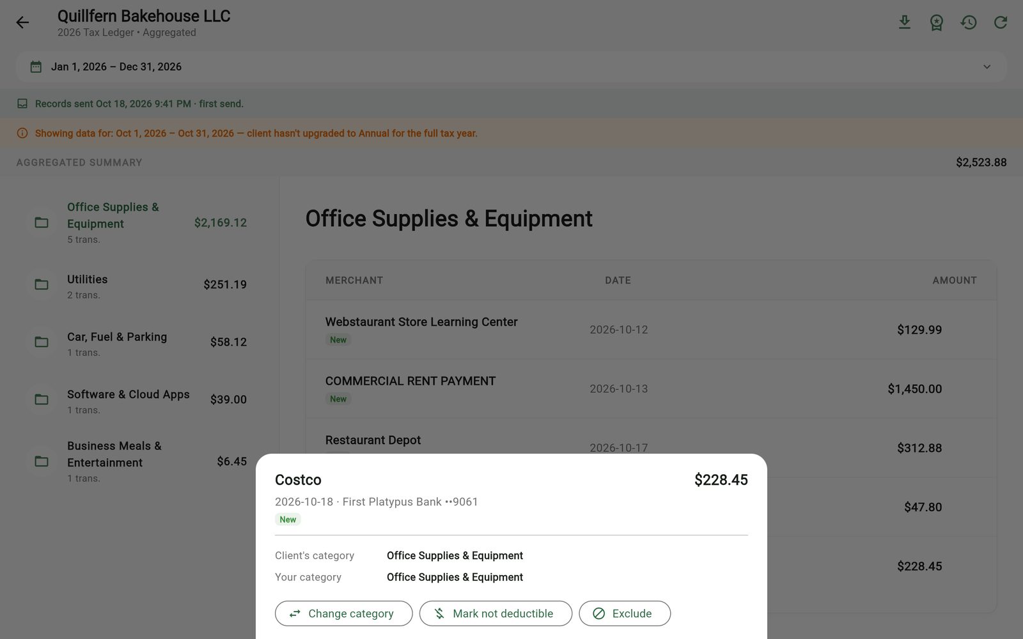The width and height of the screenshot is (1023, 639).
Task: Click the Change category button
Action: point(344,613)
